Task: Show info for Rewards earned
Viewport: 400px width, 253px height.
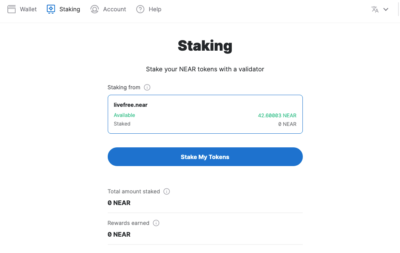Action: (x=156, y=223)
